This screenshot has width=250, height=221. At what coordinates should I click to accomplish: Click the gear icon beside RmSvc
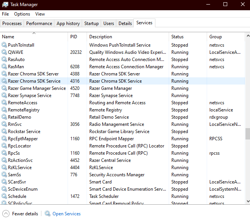pyautogui.click(x=4, y=124)
